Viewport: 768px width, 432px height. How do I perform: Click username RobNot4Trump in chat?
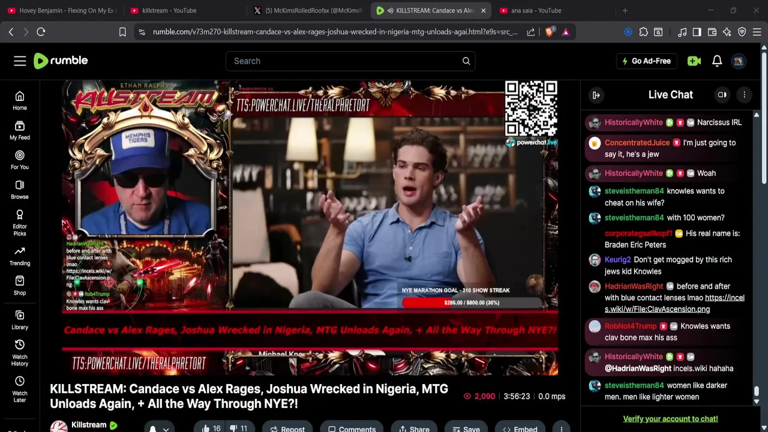tap(631, 326)
